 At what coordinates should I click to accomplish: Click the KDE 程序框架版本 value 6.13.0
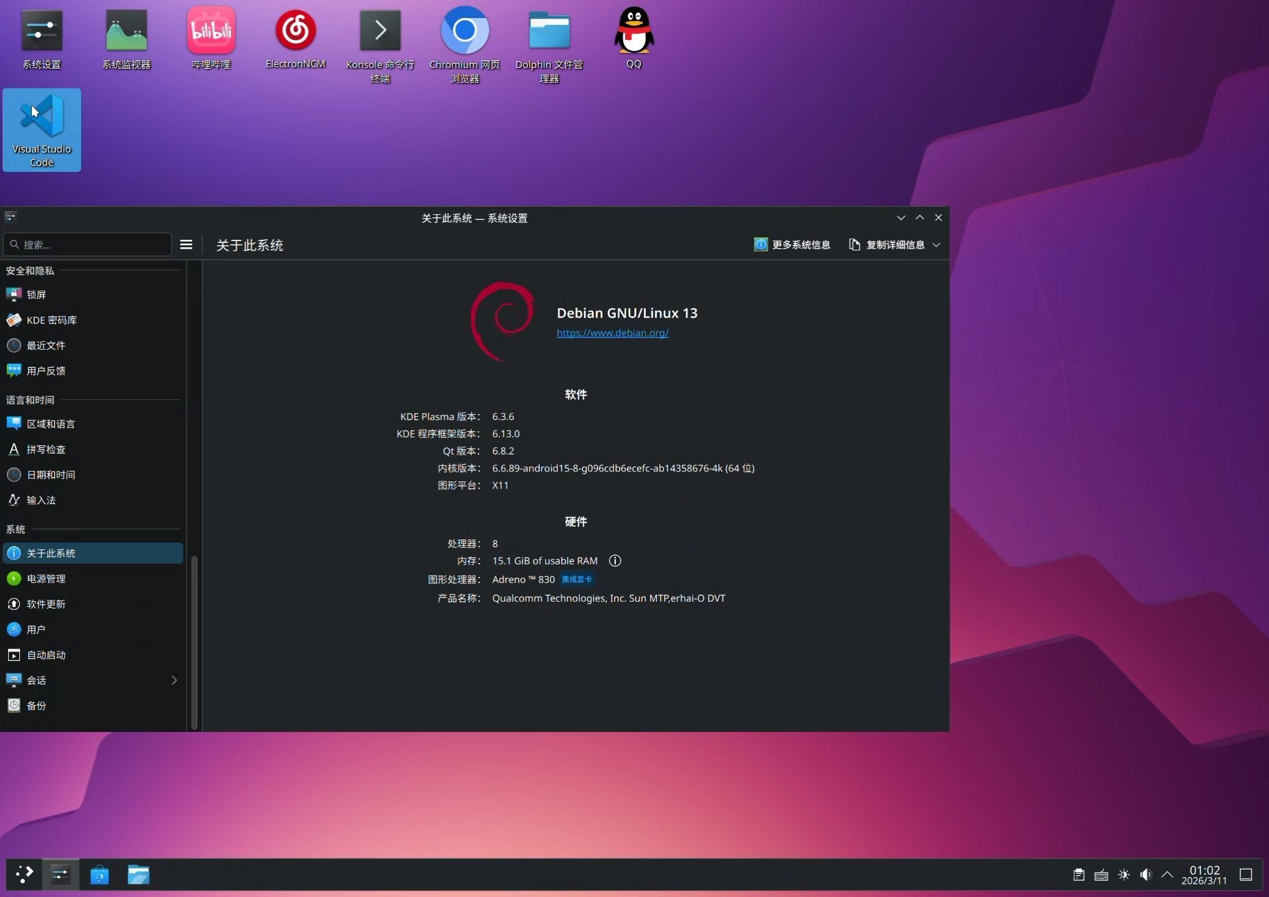(x=505, y=434)
